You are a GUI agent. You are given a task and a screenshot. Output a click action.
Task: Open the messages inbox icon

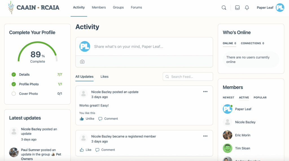pos(237,8)
